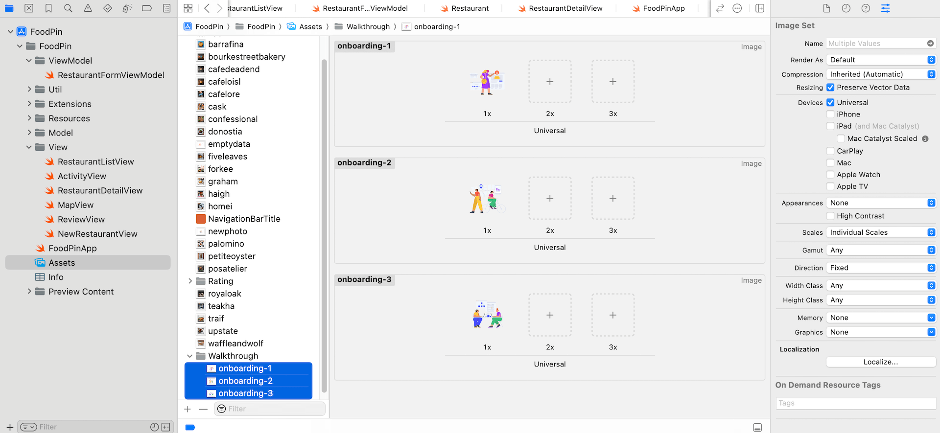Viewport: 940px width, 433px height.
Task: Show the Bookmark navigator
Action: tap(48, 8)
